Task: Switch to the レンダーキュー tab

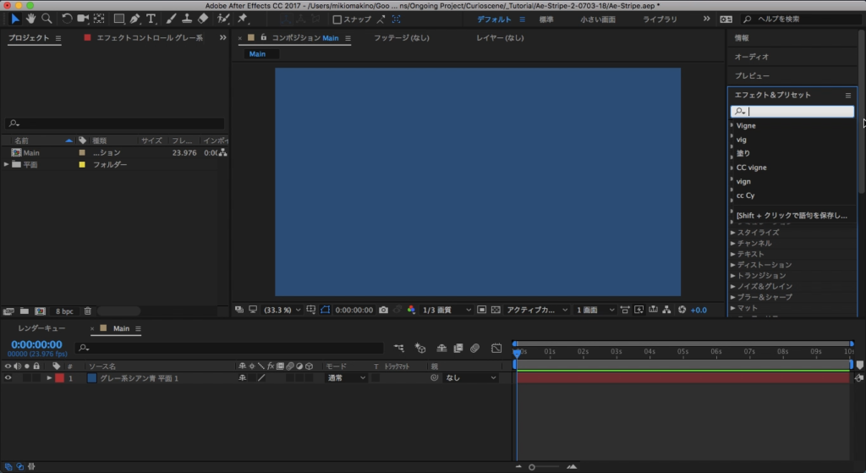Action: (42, 328)
